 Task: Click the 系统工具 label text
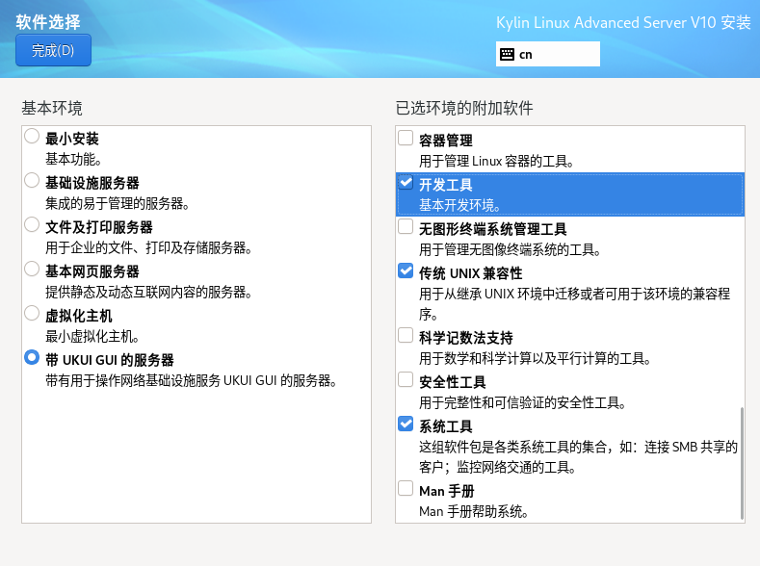pyautogui.click(x=446, y=426)
